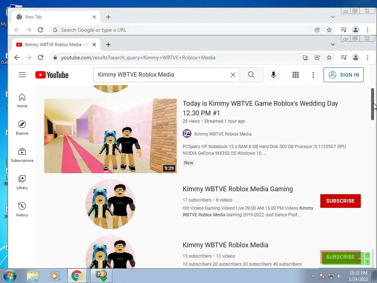Click the small channel avatar beside video channel name
This screenshot has width=377, height=283.
pyautogui.click(x=187, y=133)
